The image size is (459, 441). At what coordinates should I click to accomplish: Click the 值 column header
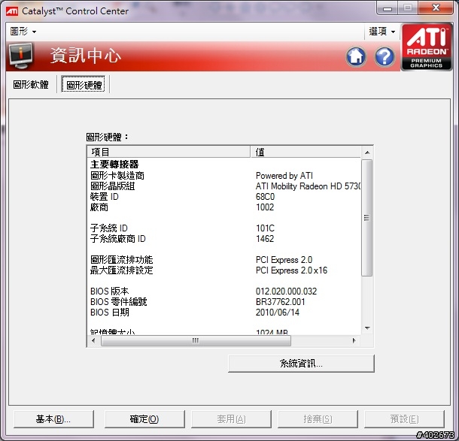tap(305, 152)
